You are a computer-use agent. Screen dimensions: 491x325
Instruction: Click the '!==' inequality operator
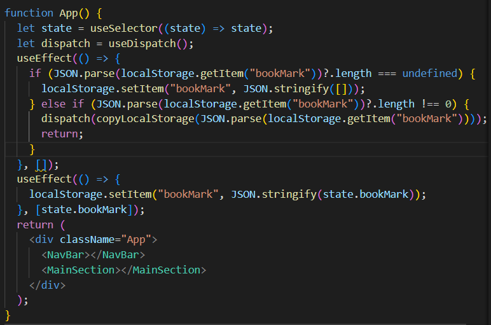coord(430,104)
